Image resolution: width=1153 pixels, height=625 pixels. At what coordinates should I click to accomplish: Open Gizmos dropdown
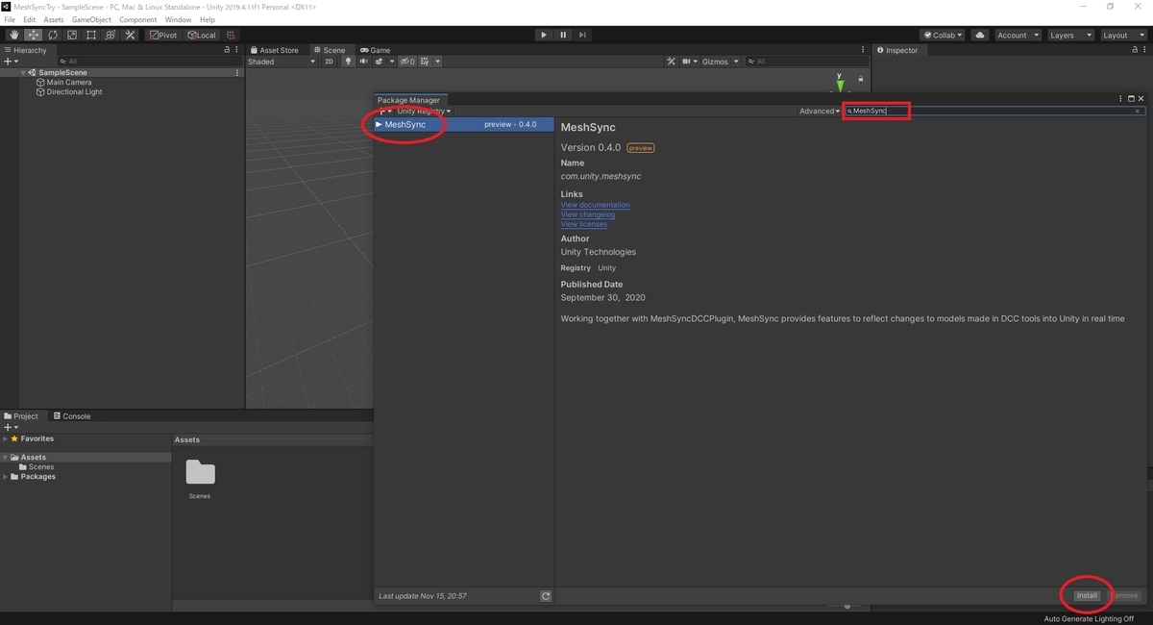tap(721, 62)
